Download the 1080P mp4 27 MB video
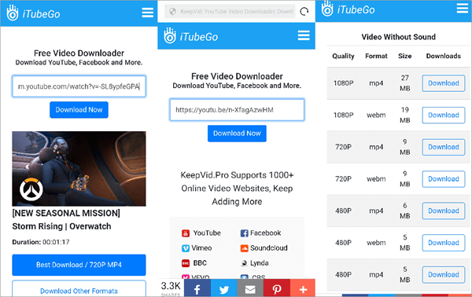472x297 pixels. [444, 83]
